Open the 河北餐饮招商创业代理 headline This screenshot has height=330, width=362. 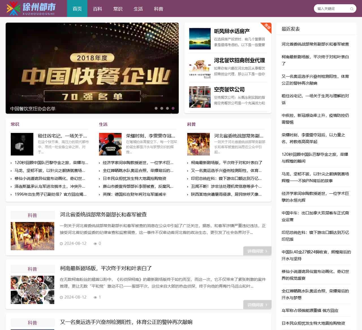[239, 60]
